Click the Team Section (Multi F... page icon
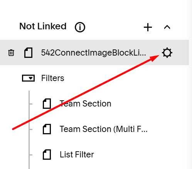This screenshot has width=192, height=169. coord(47,129)
